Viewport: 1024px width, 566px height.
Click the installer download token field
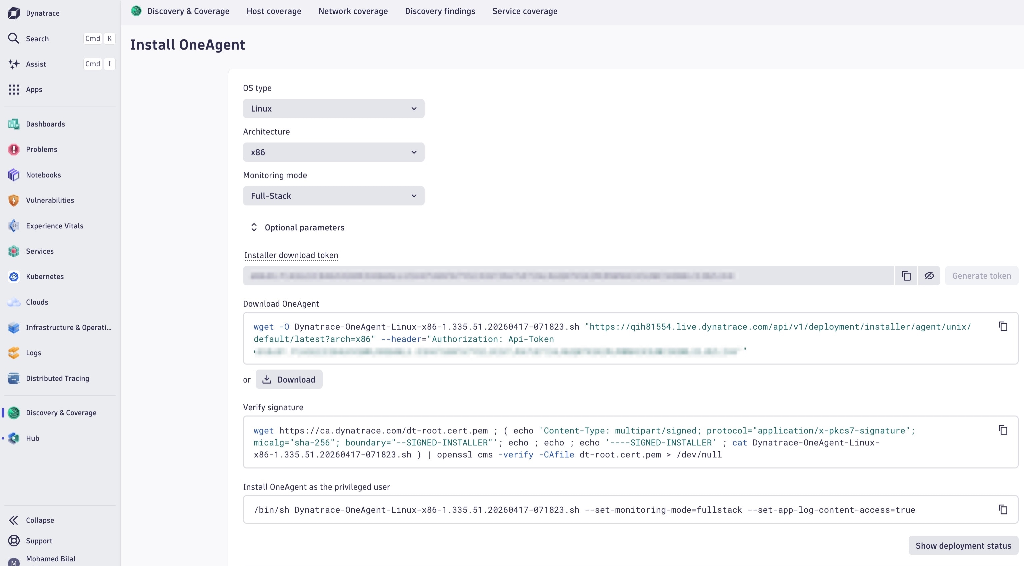[568, 275]
